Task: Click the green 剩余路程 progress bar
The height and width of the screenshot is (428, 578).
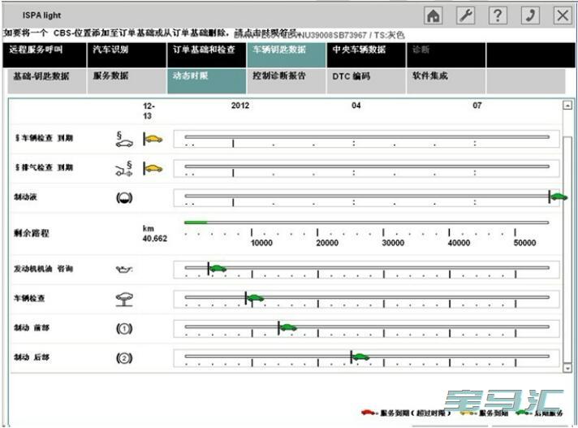Action: 196,223
